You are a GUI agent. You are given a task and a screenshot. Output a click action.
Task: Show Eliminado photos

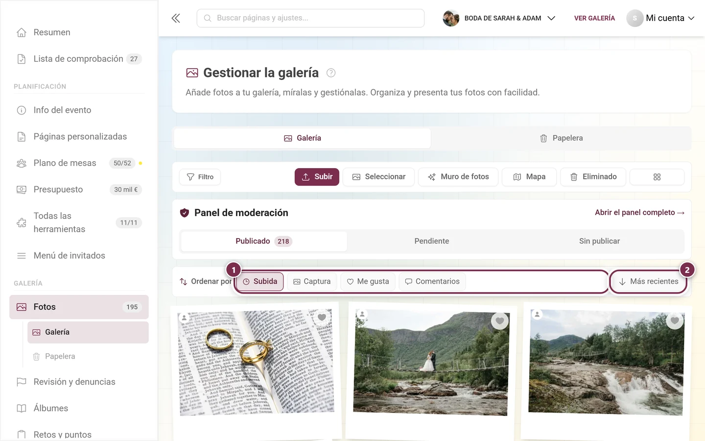(593, 177)
